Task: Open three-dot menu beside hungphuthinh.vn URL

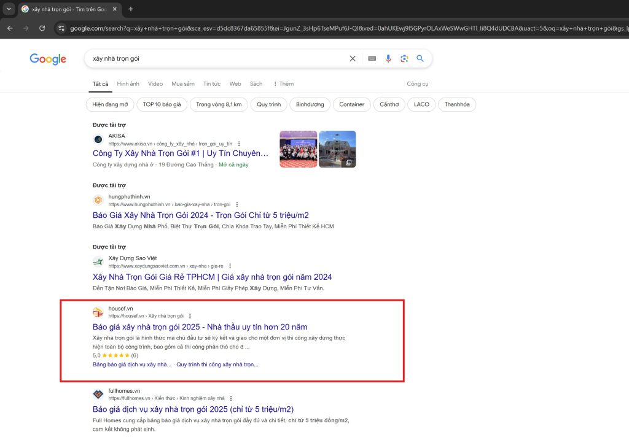Action: pyautogui.click(x=237, y=204)
